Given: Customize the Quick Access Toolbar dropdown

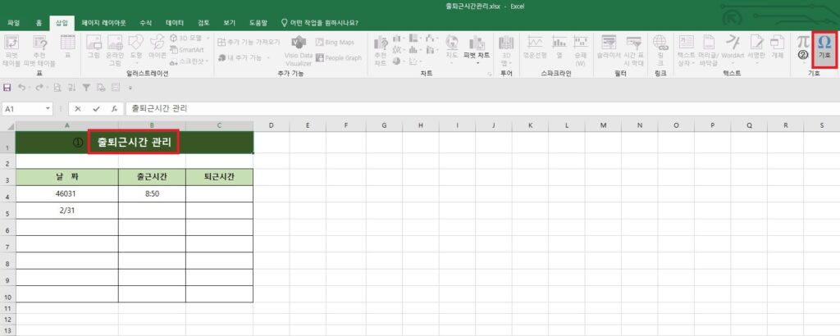Looking at the screenshot, I should [x=130, y=87].
